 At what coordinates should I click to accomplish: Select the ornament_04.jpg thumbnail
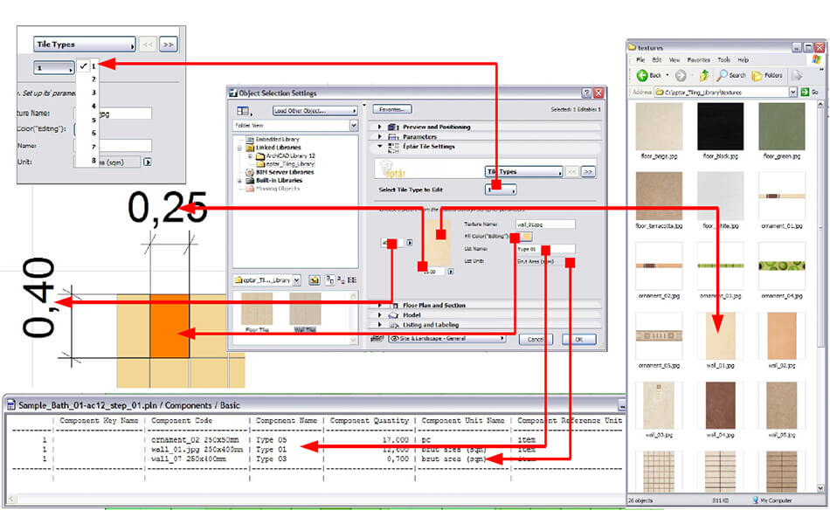782,265
